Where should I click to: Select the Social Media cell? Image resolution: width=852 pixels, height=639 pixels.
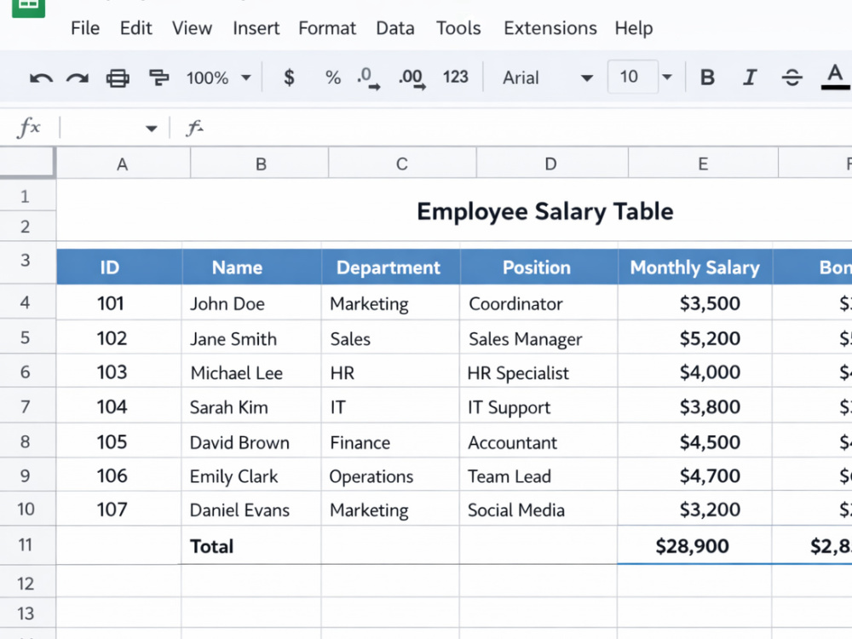click(538, 509)
